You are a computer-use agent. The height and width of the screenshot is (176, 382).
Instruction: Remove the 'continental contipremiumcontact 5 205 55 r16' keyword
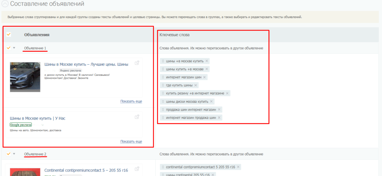click(x=238, y=167)
